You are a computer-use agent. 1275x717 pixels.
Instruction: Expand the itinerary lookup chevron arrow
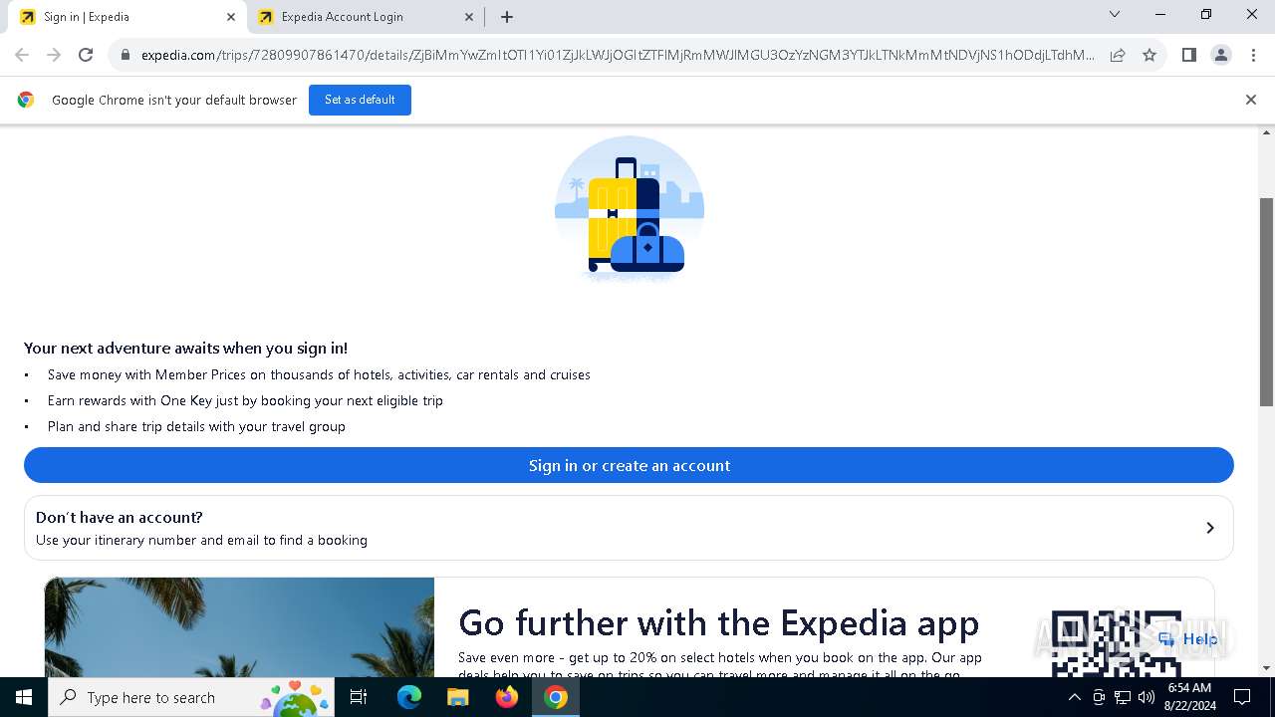pyautogui.click(x=1210, y=528)
